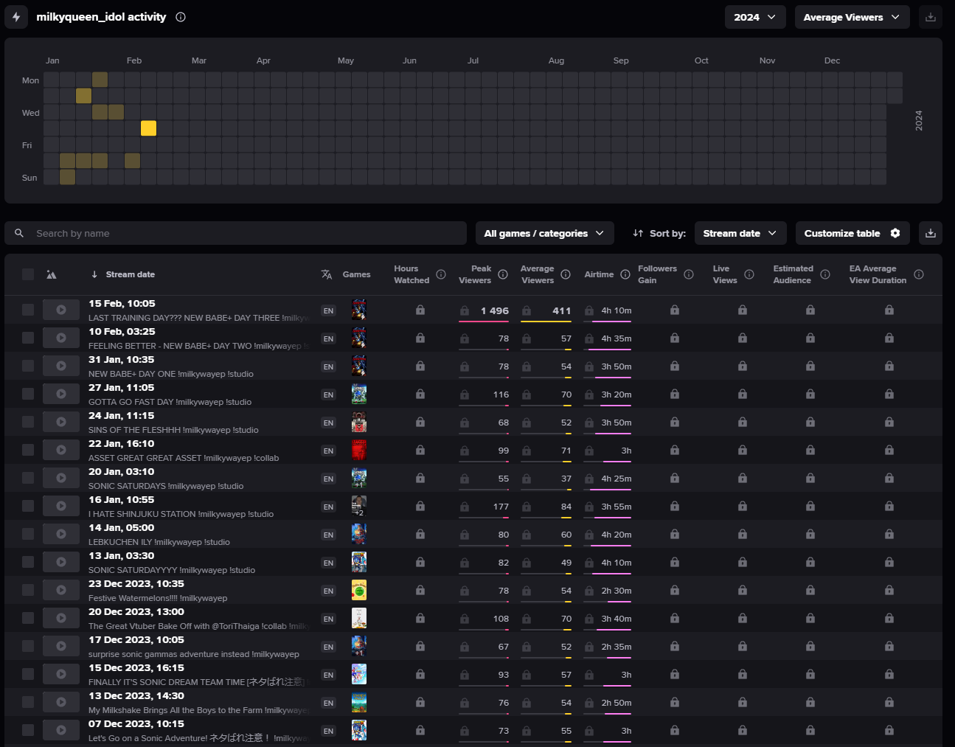This screenshot has height=747, width=955.
Task: Open the Stream date sort dropdown
Action: [x=740, y=233]
